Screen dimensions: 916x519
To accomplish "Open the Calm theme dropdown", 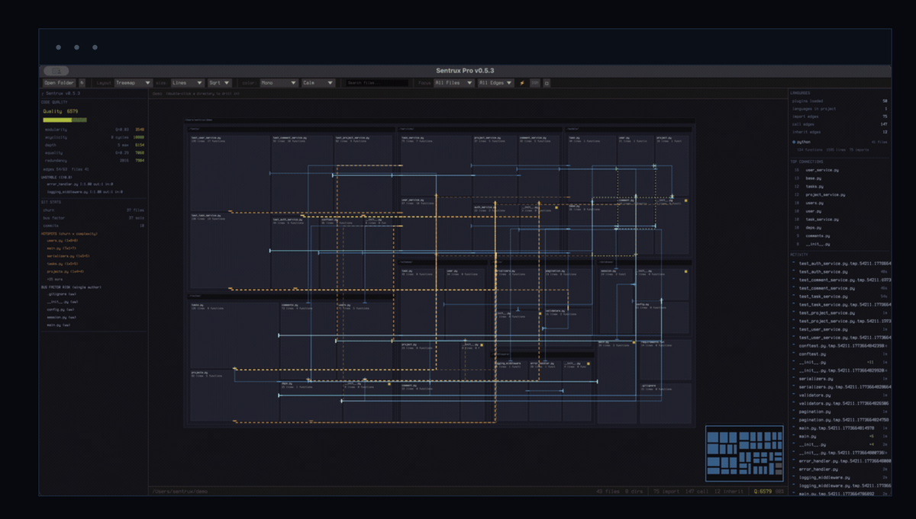I will point(318,82).
